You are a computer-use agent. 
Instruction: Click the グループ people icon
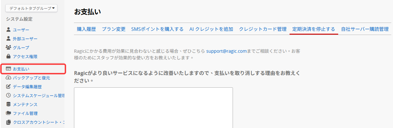[8, 48]
